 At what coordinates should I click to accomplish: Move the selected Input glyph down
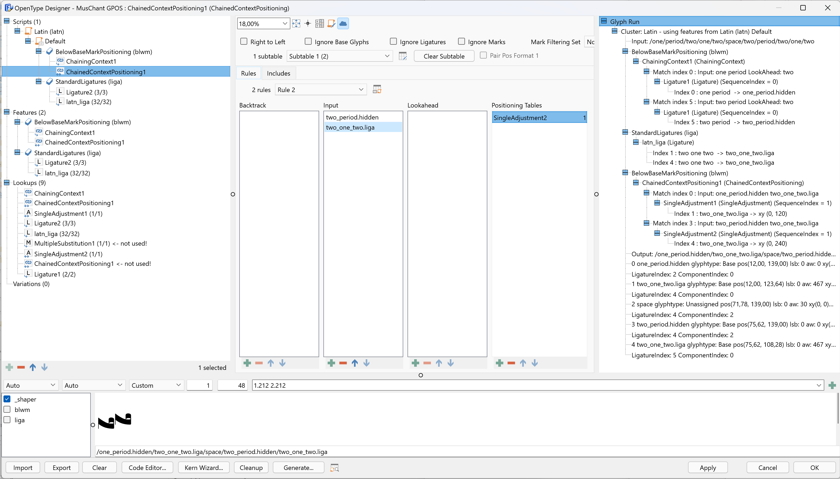(367, 363)
